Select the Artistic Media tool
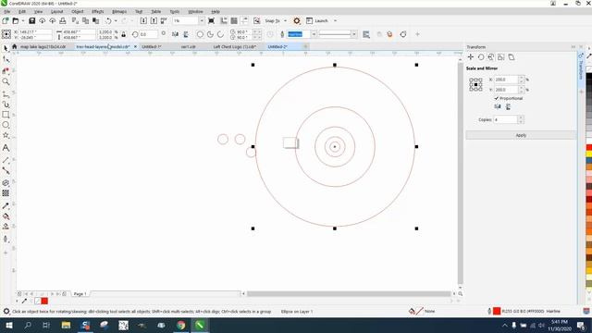 click(6, 105)
